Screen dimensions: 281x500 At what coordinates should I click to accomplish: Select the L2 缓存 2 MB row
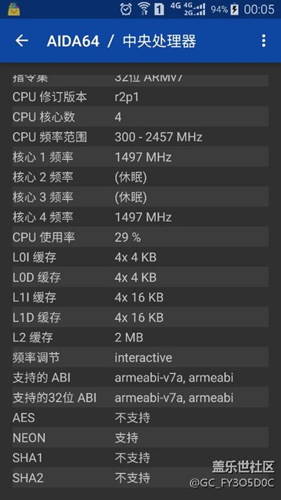coord(140,338)
